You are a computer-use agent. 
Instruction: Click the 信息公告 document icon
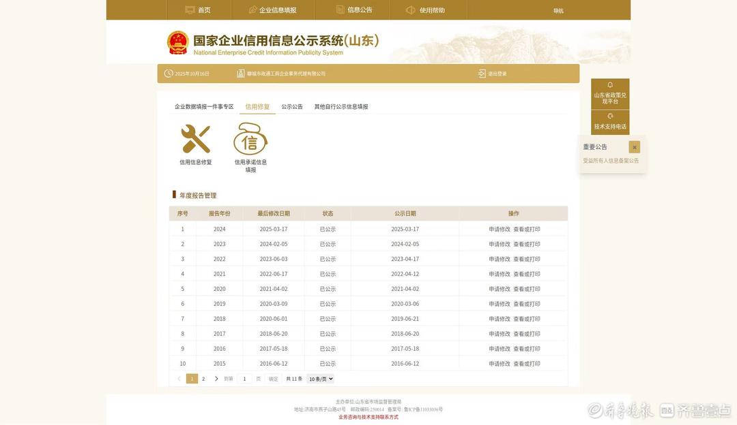pyautogui.click(x=341, y=10)
